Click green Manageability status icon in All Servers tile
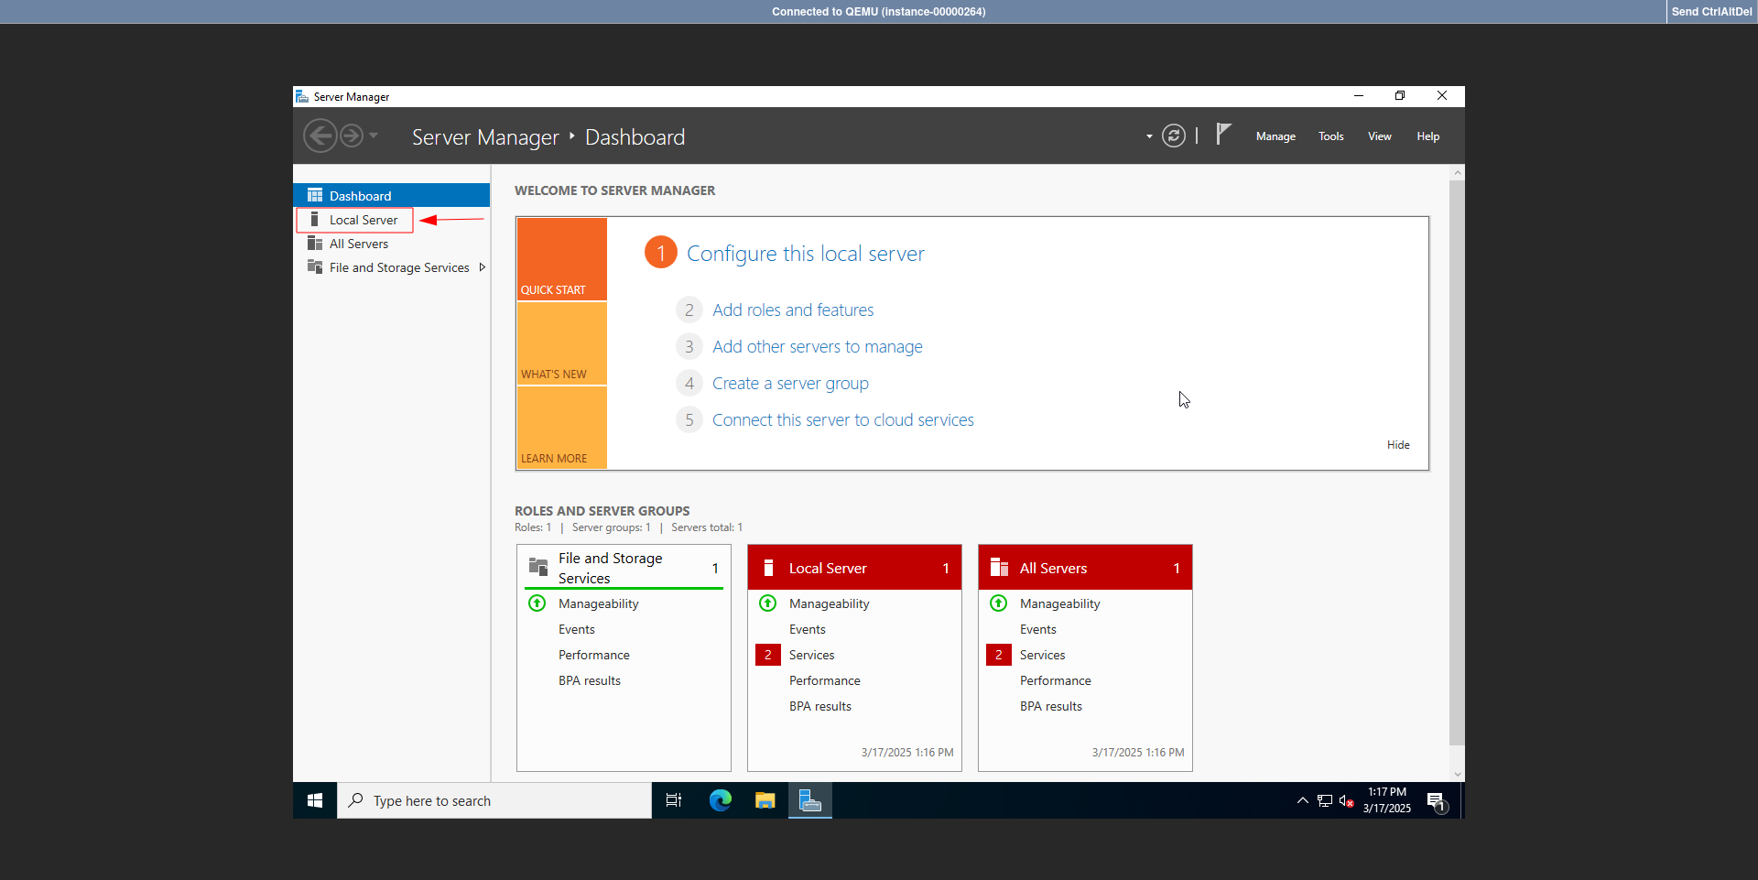 point(999,603)
